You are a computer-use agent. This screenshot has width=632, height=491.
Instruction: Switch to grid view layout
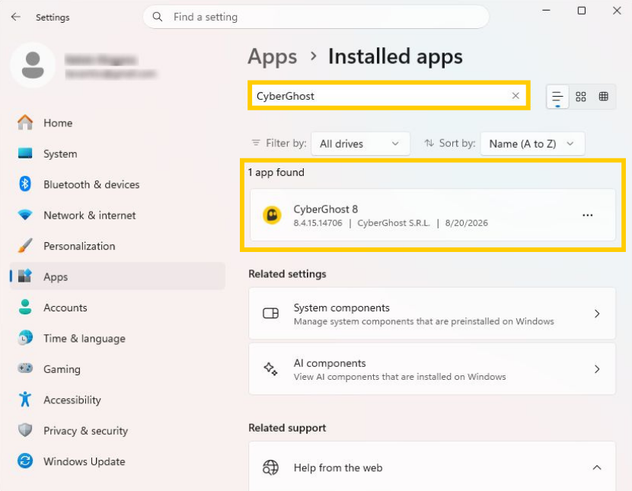point(581,97)
